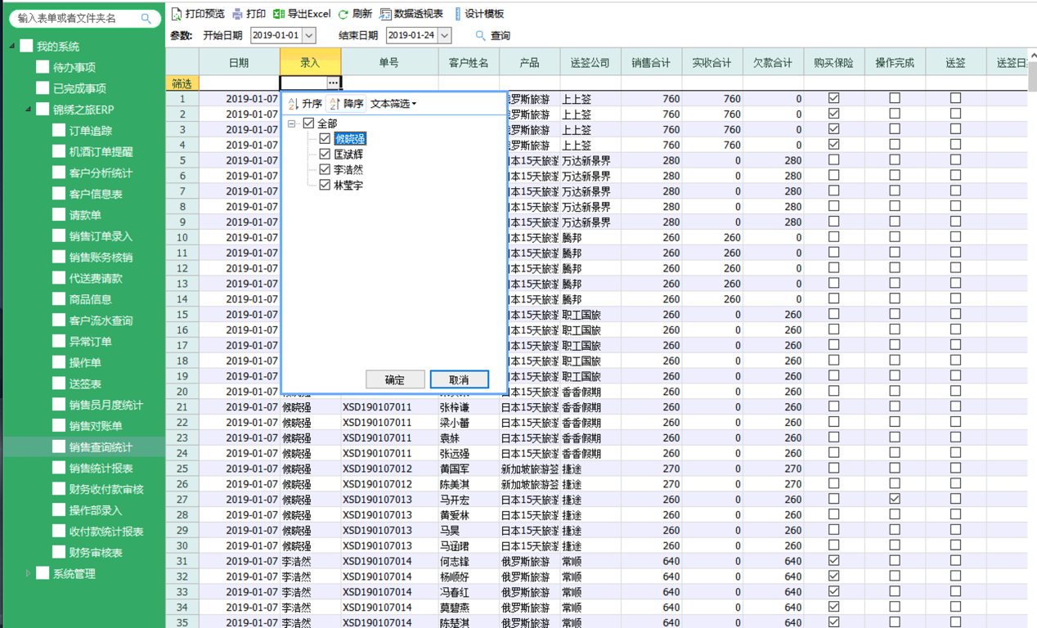1037x628 pixels.
Task: Click the 打印 printer icon
Action: pos(237,14)
